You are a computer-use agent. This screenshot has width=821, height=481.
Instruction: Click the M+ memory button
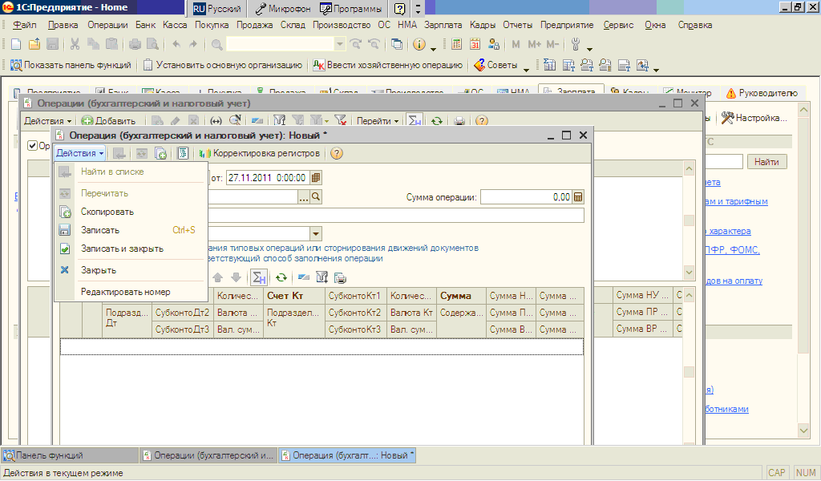[534, 44]
